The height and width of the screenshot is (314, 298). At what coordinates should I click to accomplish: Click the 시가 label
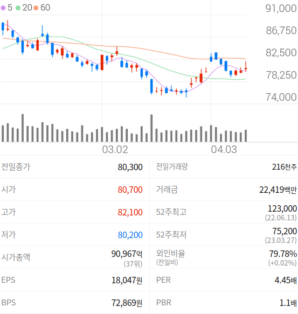click(x=9, y=190)
